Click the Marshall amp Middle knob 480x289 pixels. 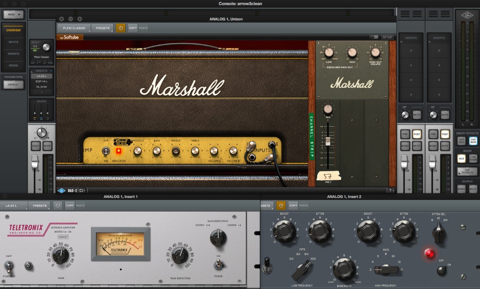[176, 151]
